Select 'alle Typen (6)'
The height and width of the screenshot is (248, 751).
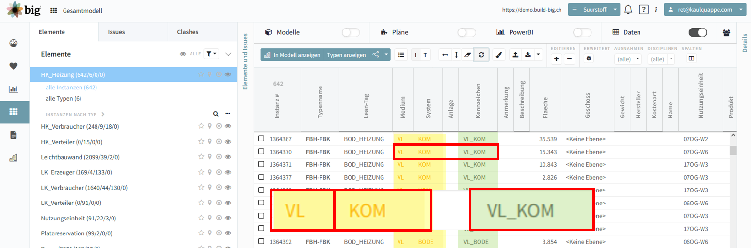(x=64, y=98)
